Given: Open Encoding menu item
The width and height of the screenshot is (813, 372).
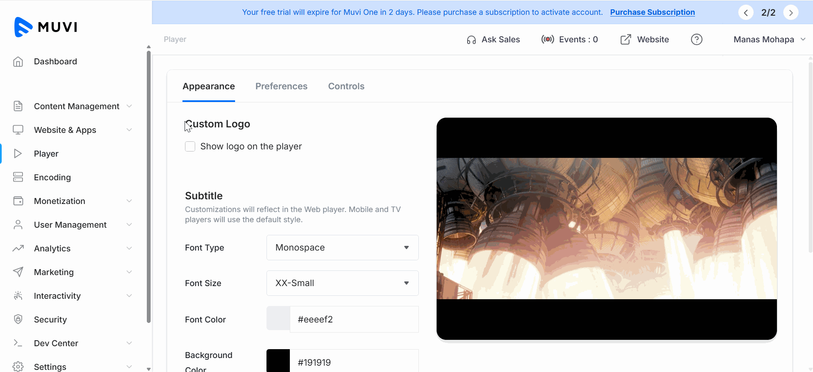Looking at the screenshot, I should point(52,177).
